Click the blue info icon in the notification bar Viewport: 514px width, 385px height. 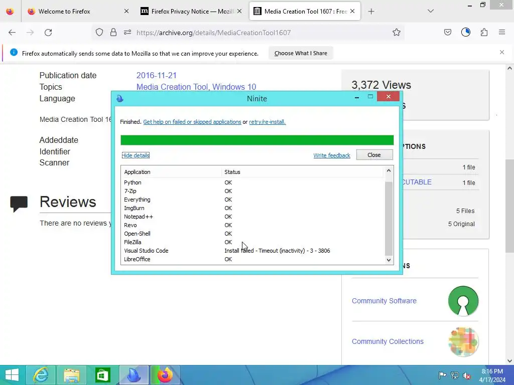pyautogui.click(x=14, y=52)
